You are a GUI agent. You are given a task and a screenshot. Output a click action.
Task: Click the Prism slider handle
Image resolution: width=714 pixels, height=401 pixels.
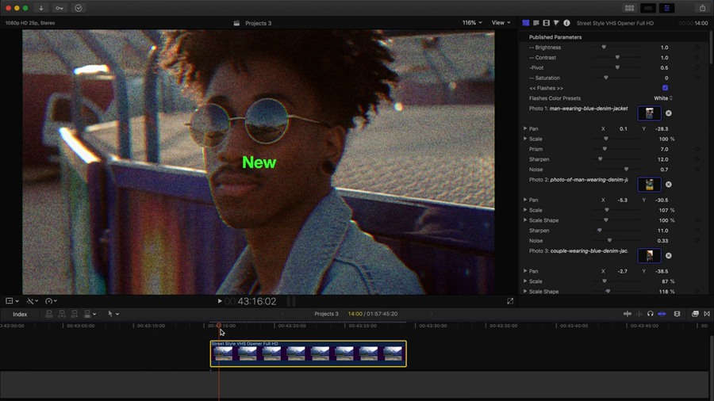click(x=605, y=149)
